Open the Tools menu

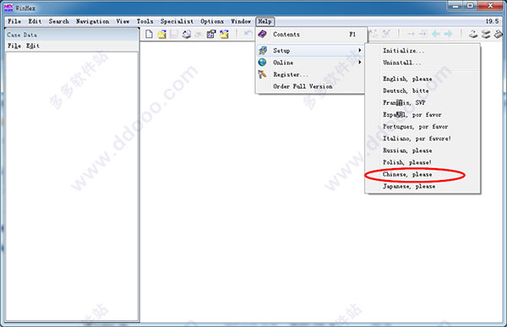pyautogui.click(x=144, y=21)
